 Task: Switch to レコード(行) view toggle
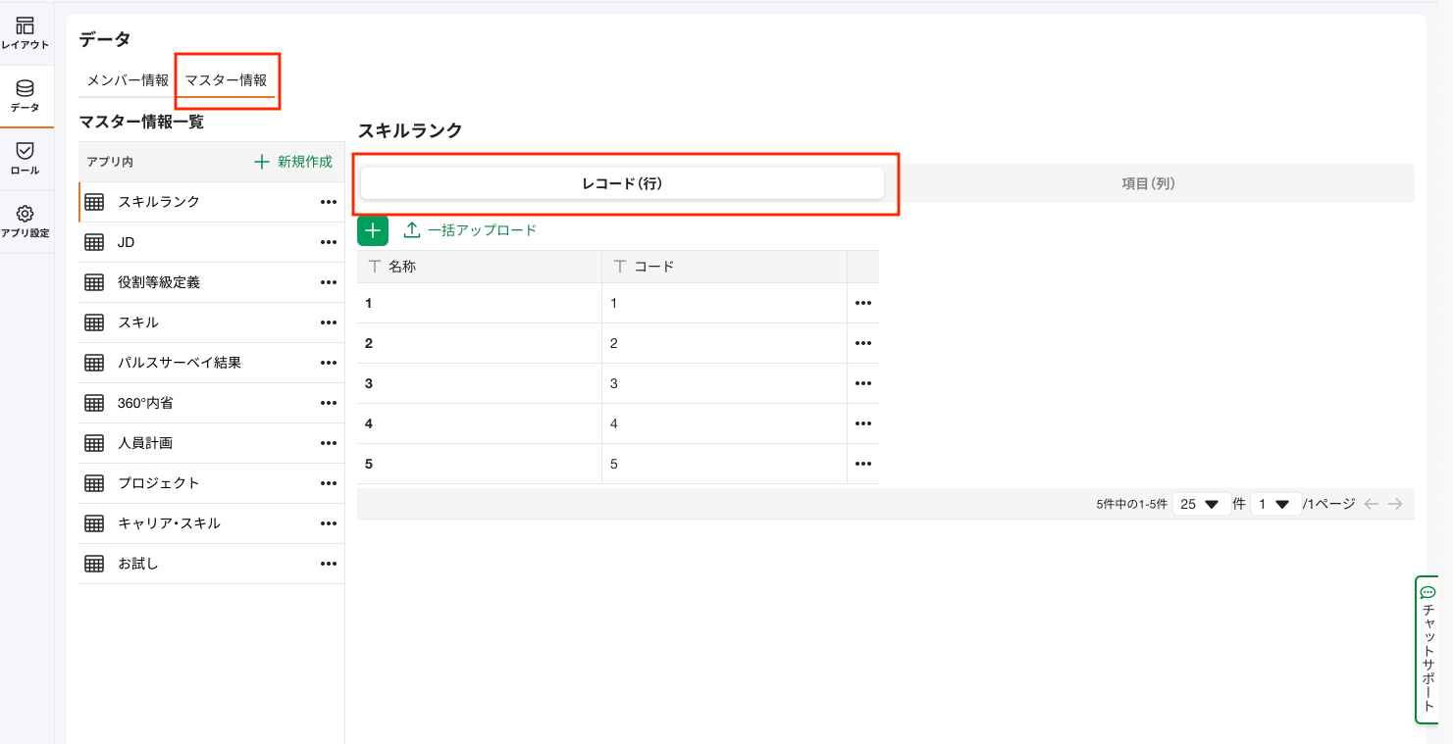coord(622,183)
